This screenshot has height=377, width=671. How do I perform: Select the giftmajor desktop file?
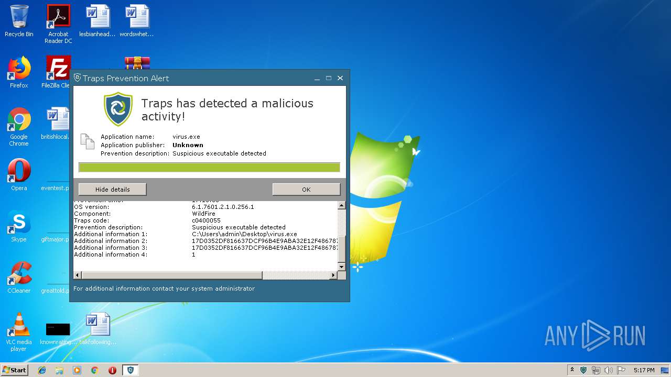coord(56,239)
